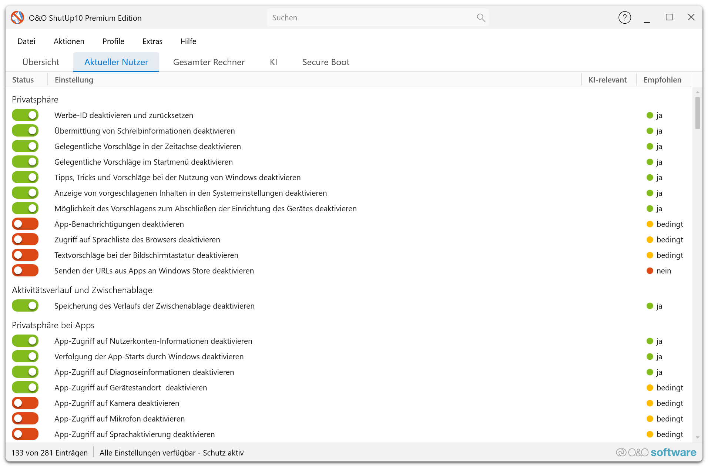Collapse the Privatsphäre bei Apps heading
The width and height of the screenshot is (708, 467).
tap(53, 325)
